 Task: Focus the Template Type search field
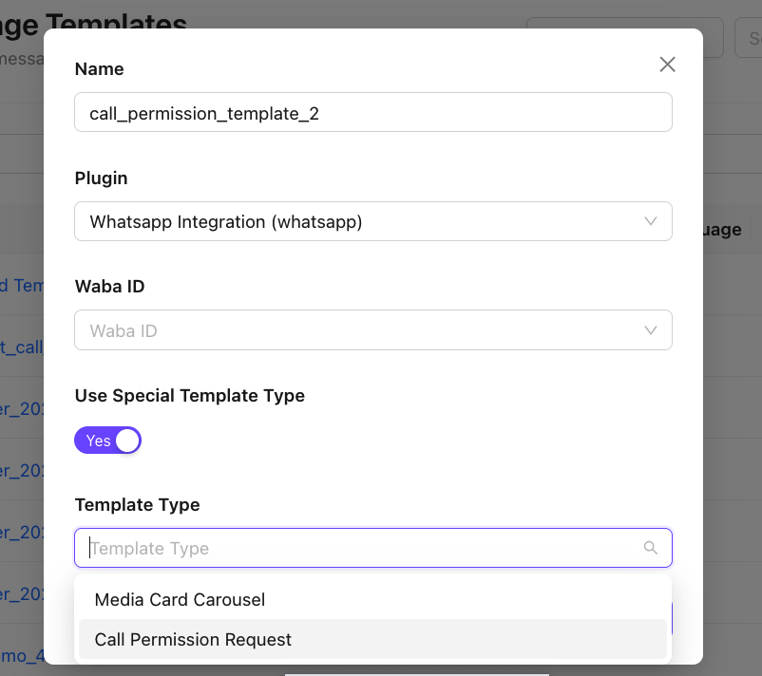pyautogui.click(x=373, y=548)
